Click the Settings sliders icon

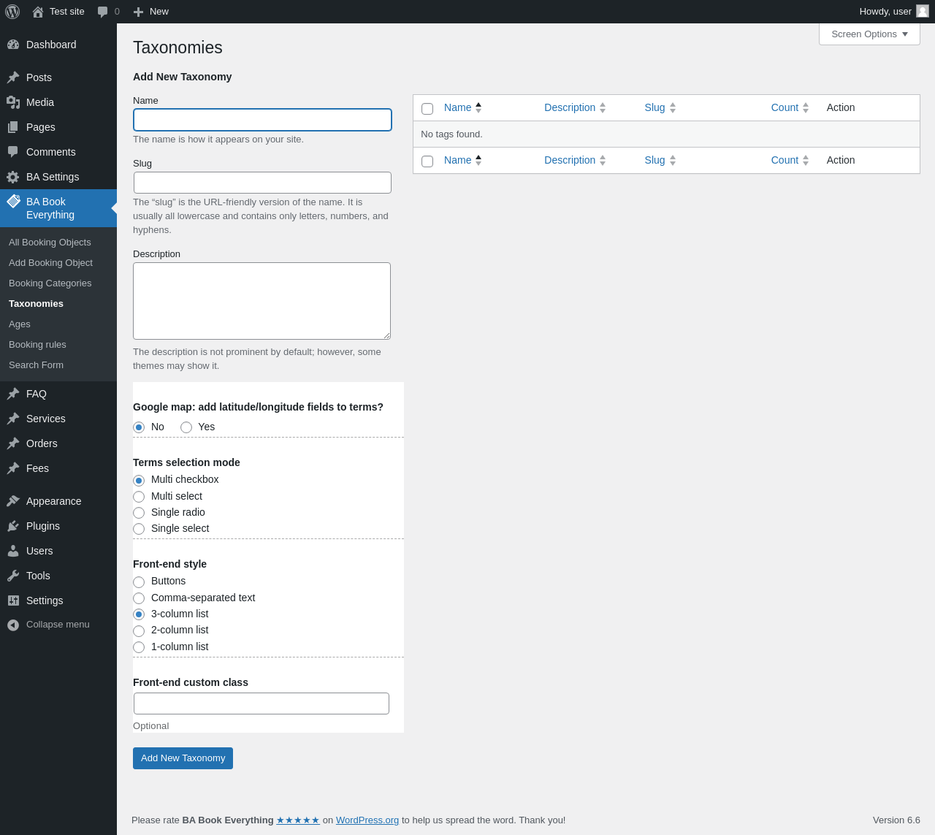[x=13, y=600]
